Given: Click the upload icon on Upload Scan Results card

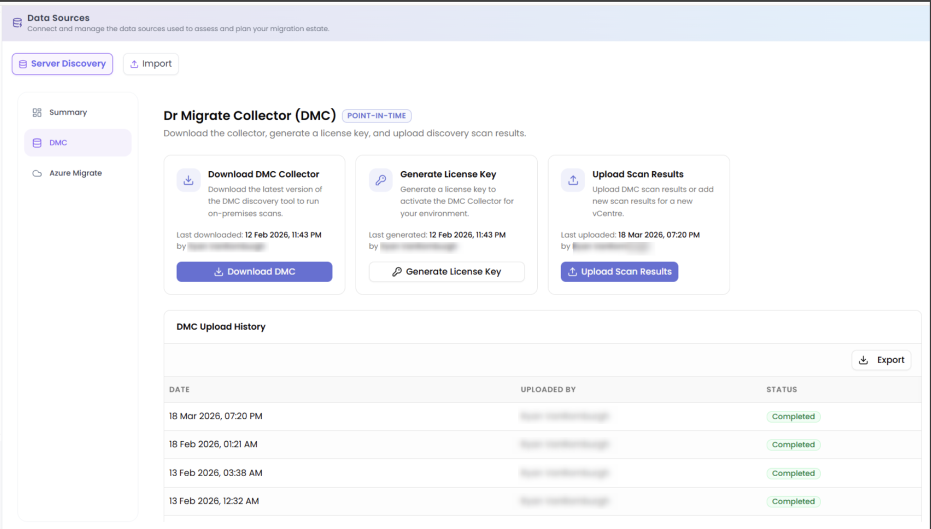Looking at the screenshot, I should click(x=573, y=180).
